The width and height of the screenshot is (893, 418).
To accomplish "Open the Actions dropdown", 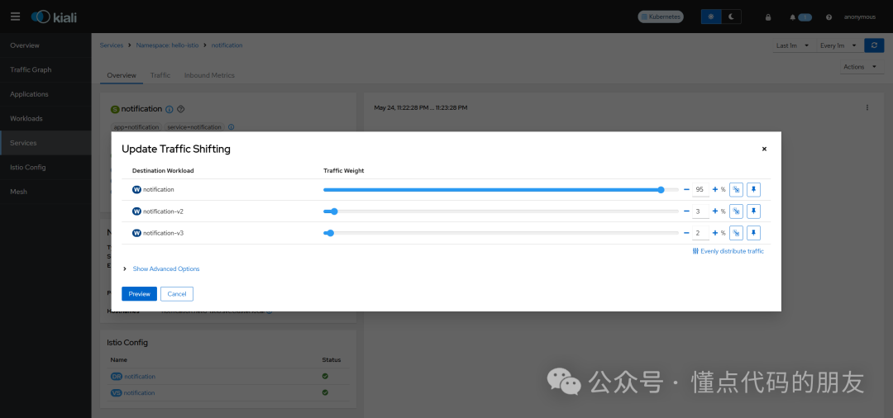I will (x=862, y=67).
